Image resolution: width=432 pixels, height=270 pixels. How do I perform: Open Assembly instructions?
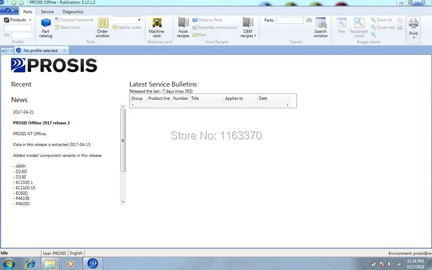coord(215,27)
